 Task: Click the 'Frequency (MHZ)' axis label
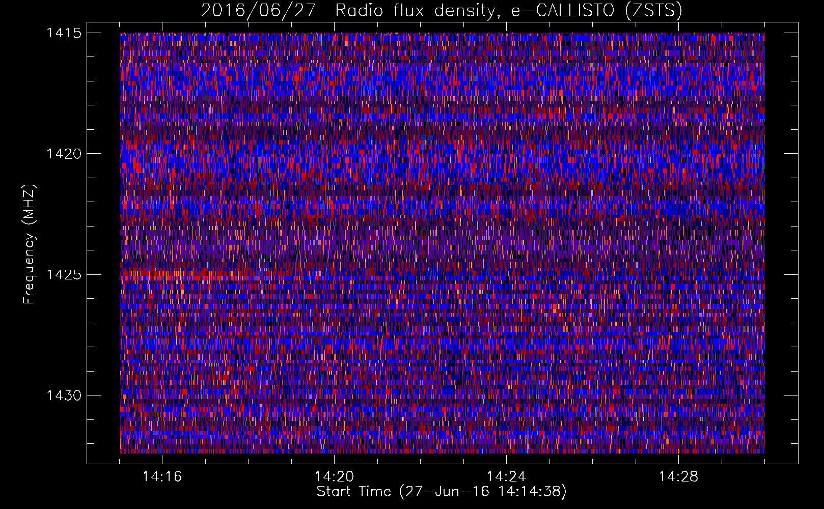(29, 244)
